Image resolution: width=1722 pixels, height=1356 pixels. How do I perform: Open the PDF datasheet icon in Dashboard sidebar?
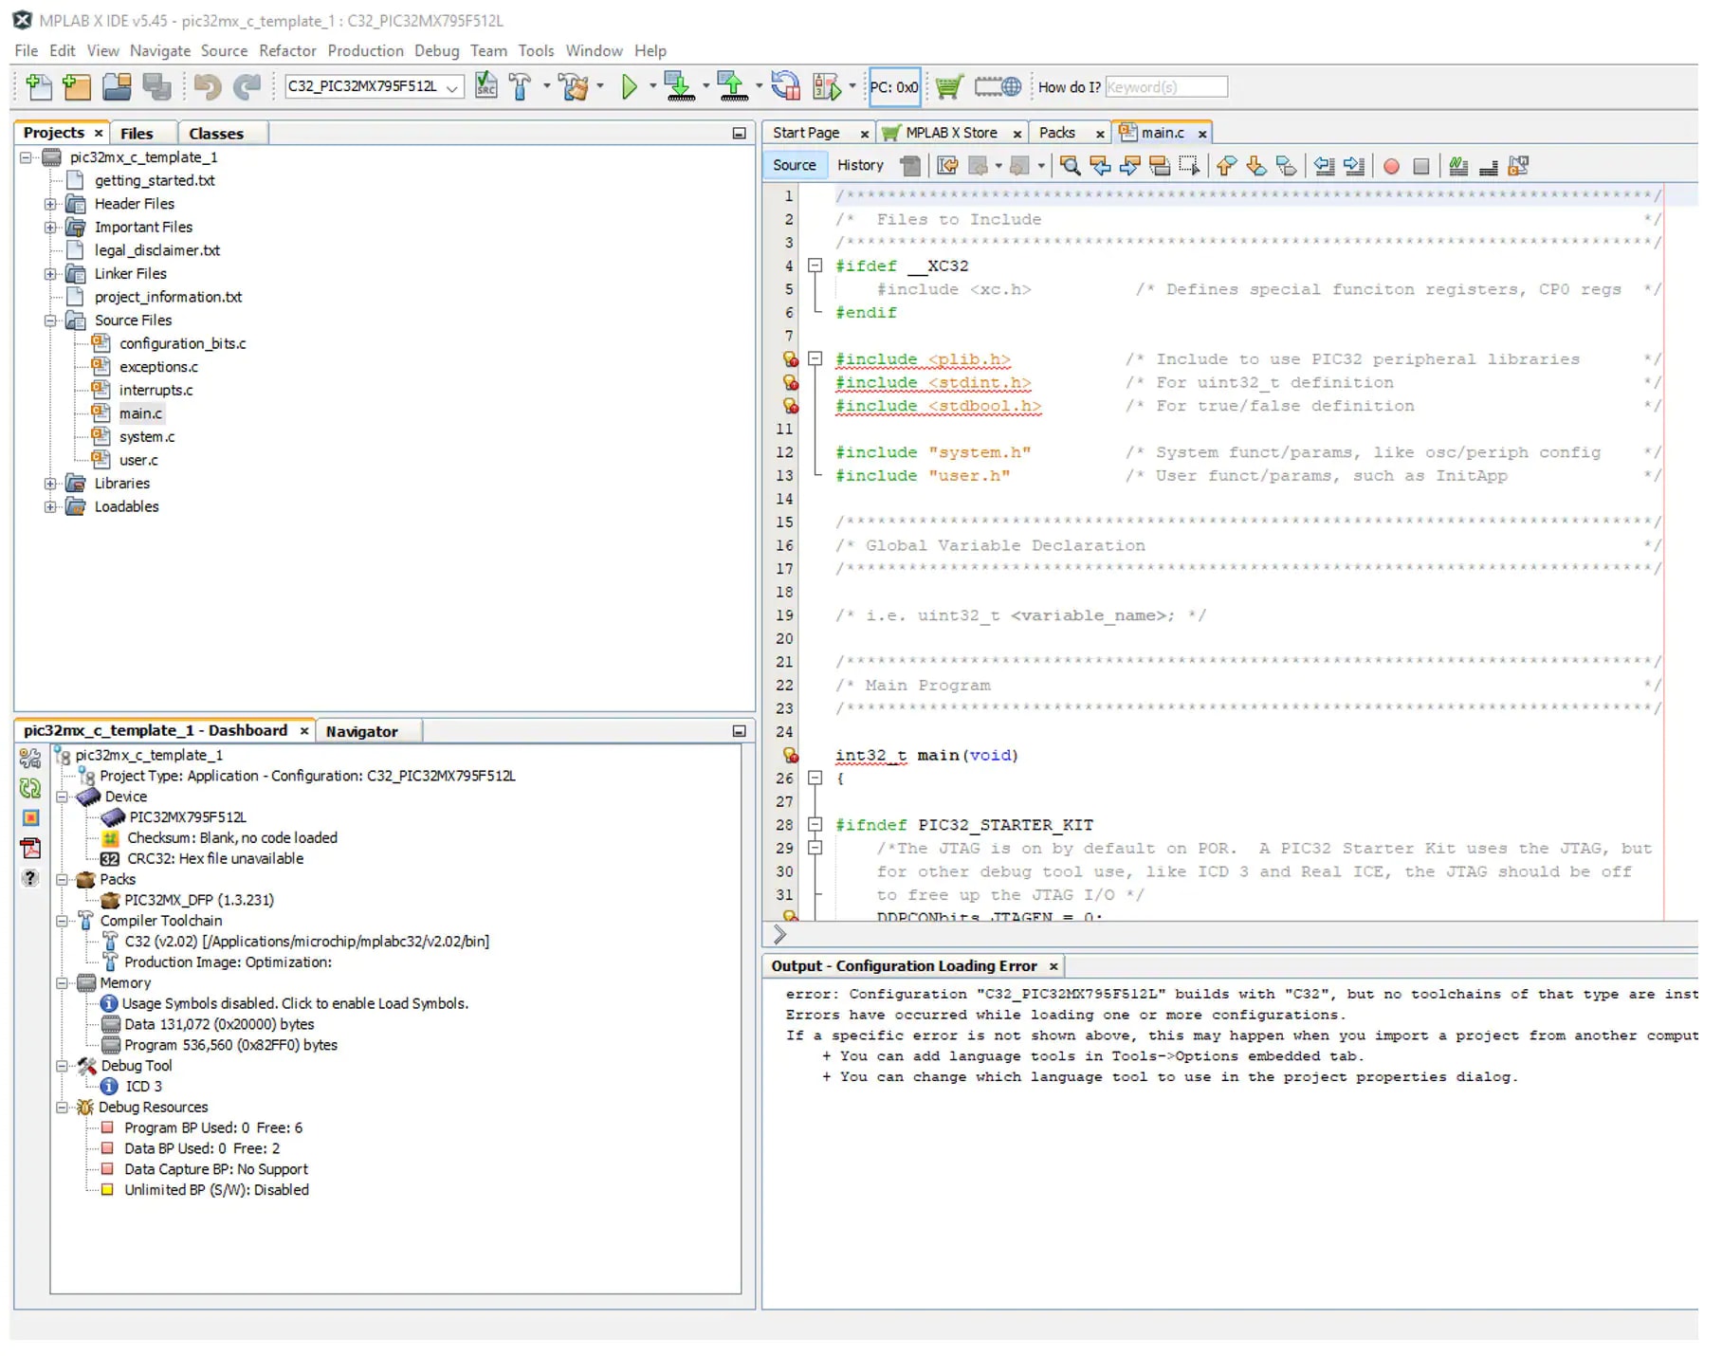[30, 848]
